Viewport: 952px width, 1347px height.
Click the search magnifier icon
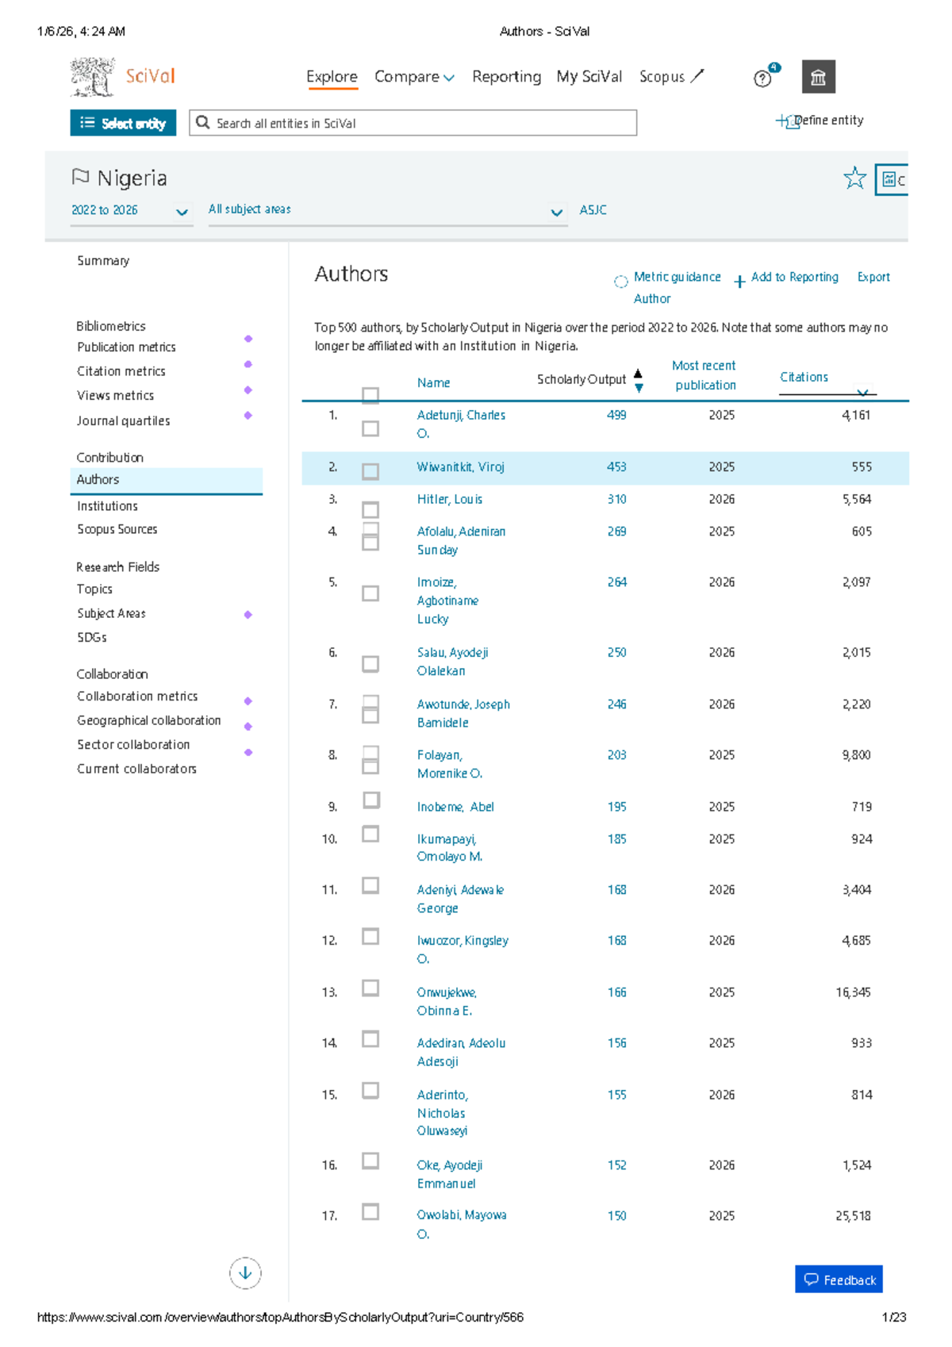tap(203, 123)
